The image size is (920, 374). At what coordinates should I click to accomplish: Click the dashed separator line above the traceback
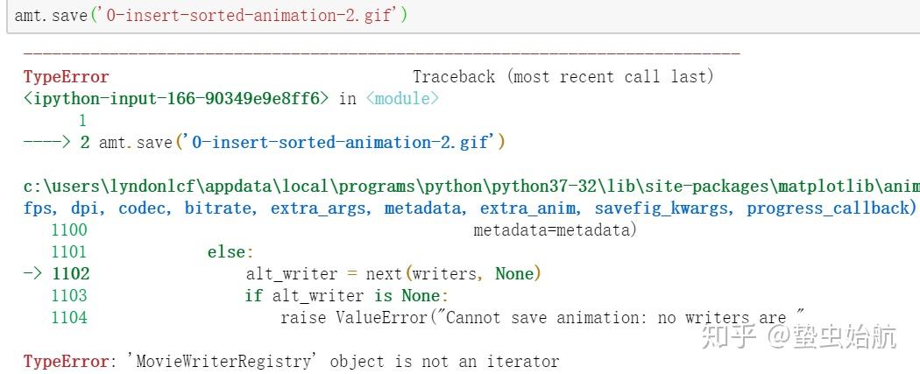[381, 54]
